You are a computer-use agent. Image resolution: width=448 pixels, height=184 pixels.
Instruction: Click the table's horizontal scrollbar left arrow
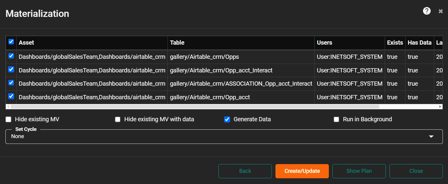(x=8, y=107)
